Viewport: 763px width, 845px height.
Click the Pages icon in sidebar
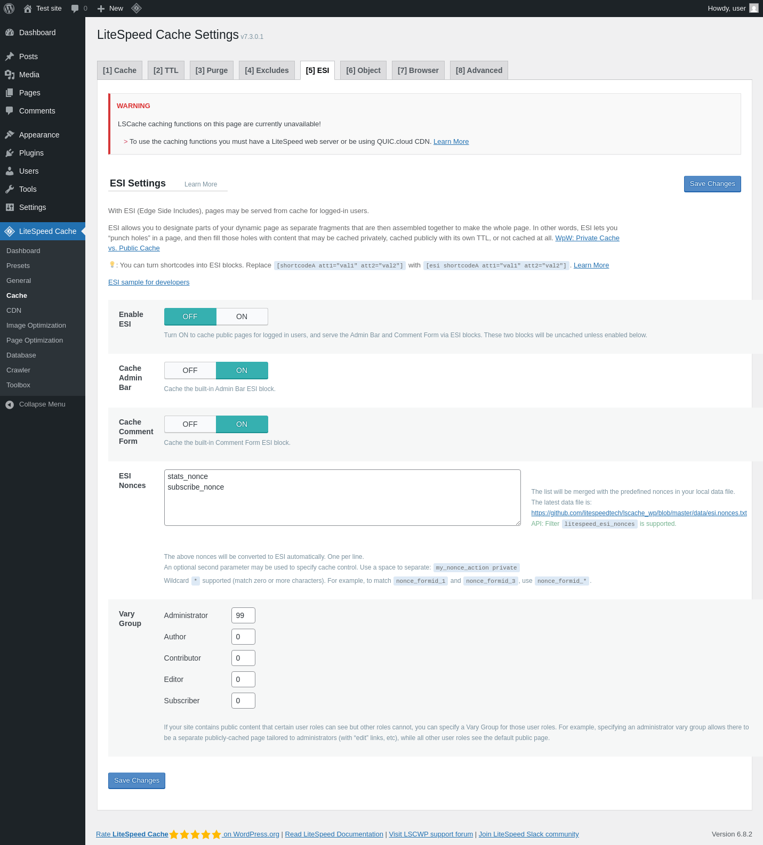click(10, 93)
